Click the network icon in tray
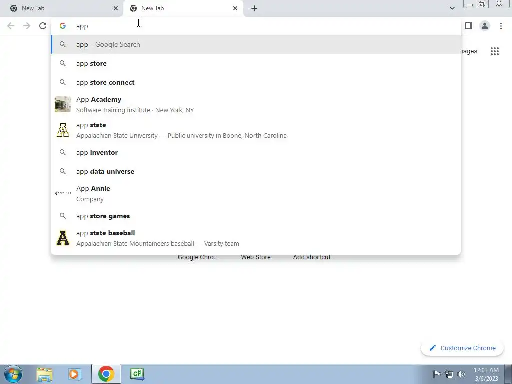 tap(449, 374)
